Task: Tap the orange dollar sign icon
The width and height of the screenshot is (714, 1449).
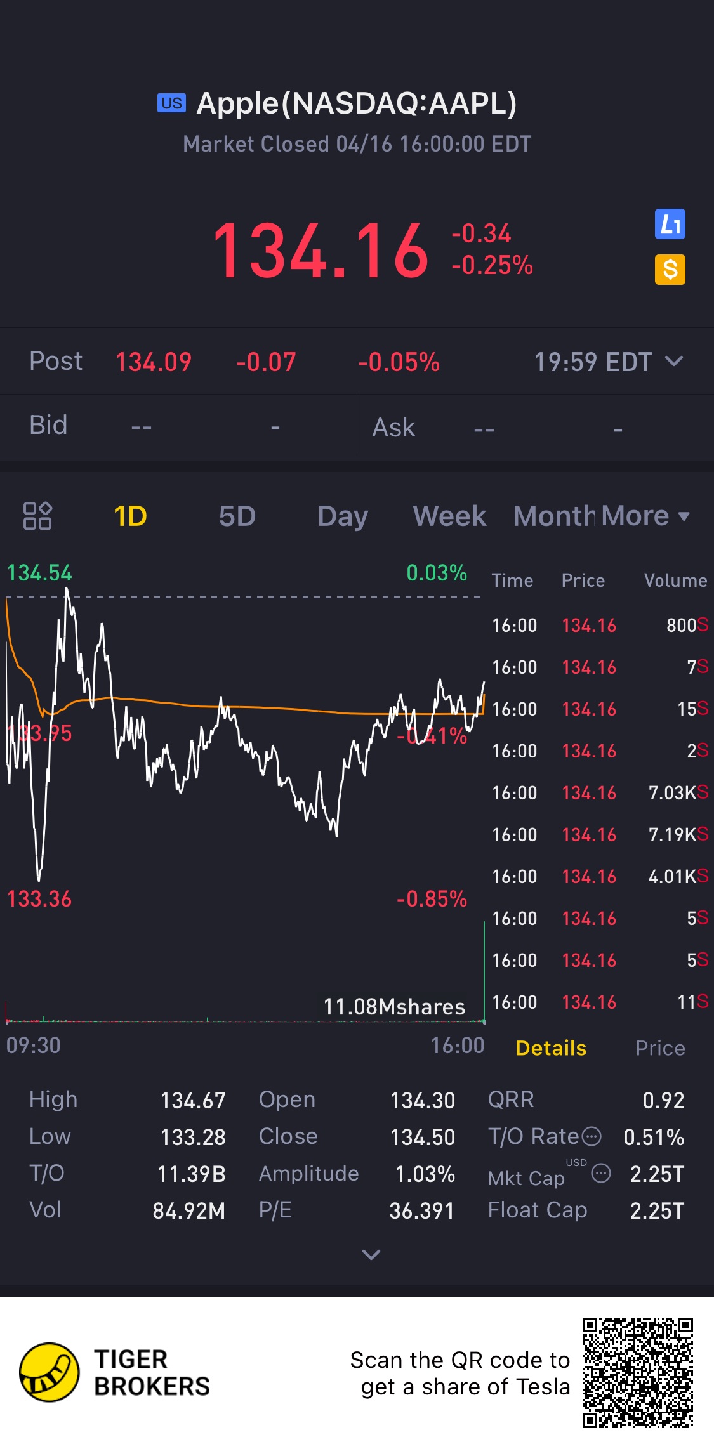Action: 670,270
